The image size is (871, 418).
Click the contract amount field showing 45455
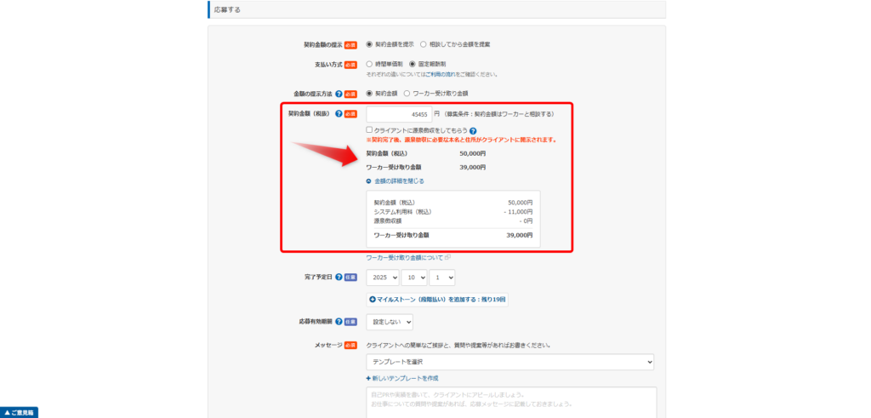398,113
